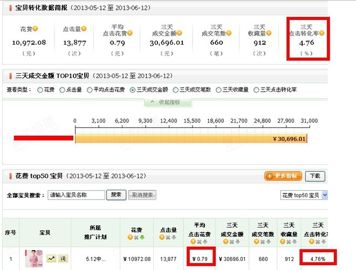Sort table by 三天收藏量 using arrow icon
Screen dimensions: 356x270
[x=295, y=242]
